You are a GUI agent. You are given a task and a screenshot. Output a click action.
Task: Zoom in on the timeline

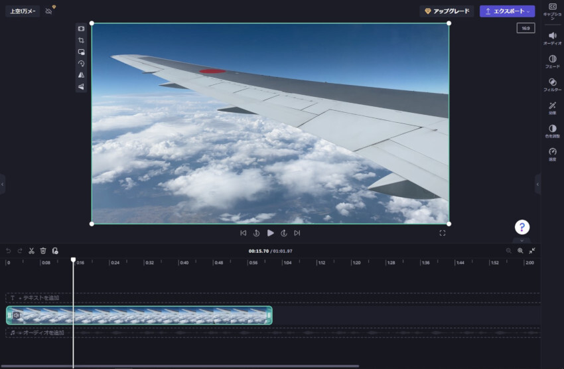(x=520, y=251)
